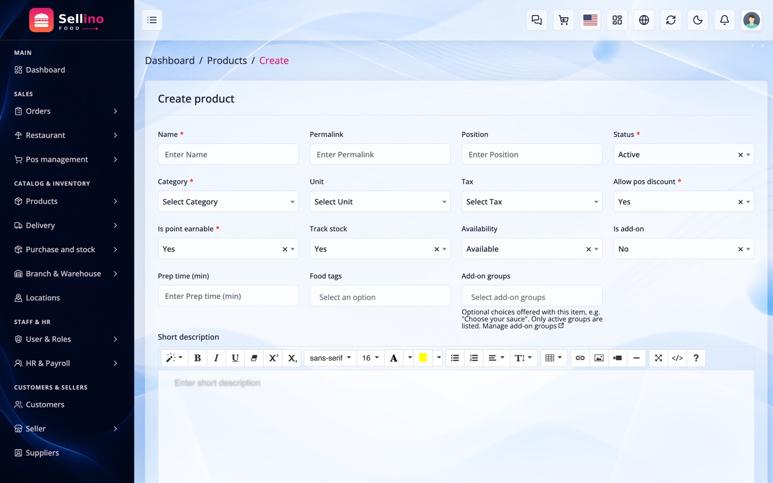Image resolution: width=773 pixels, height=483 pixels.
Task: Open the user profile avatar
Action: pos(752,20)
